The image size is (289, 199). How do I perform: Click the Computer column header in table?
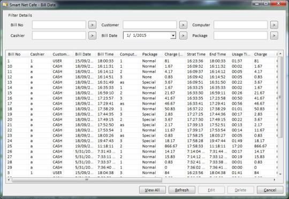coord(129,54)
